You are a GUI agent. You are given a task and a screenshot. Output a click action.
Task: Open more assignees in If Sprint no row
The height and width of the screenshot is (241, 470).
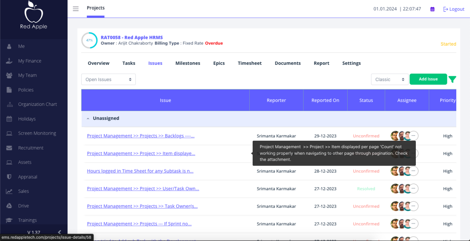[413, 224]
